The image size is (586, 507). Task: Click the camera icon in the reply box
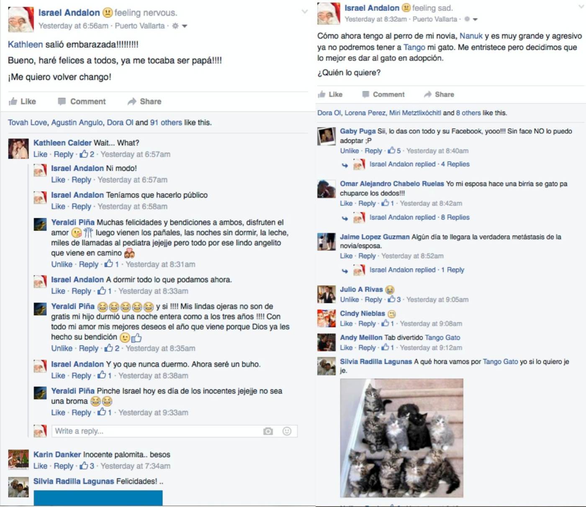tap(268, 431)
